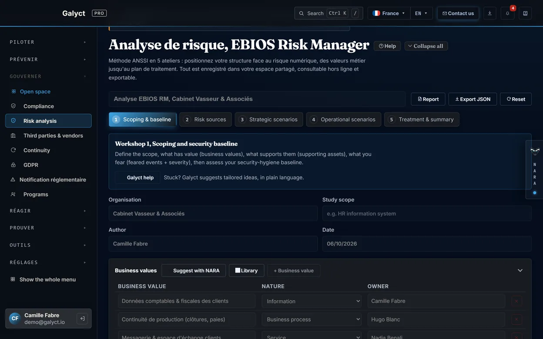543x339 pixels.
Task: Click the Search box in header
Action: 329,13
